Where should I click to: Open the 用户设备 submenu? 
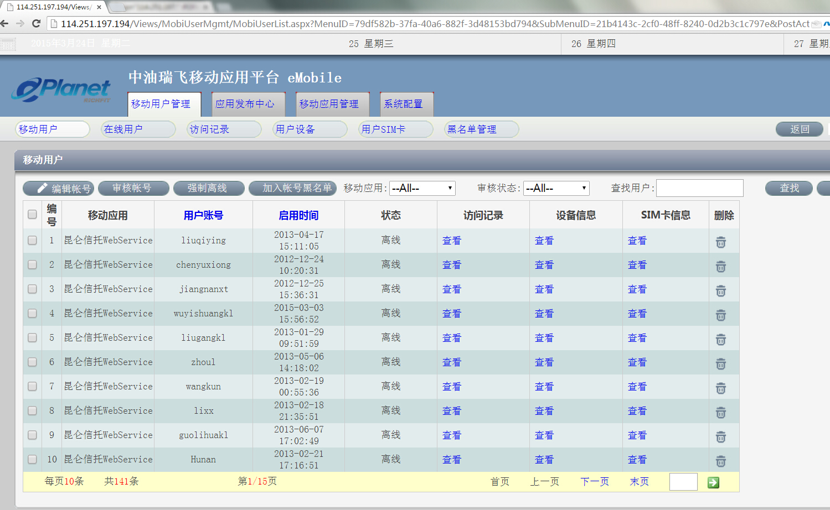coord(310,129)
